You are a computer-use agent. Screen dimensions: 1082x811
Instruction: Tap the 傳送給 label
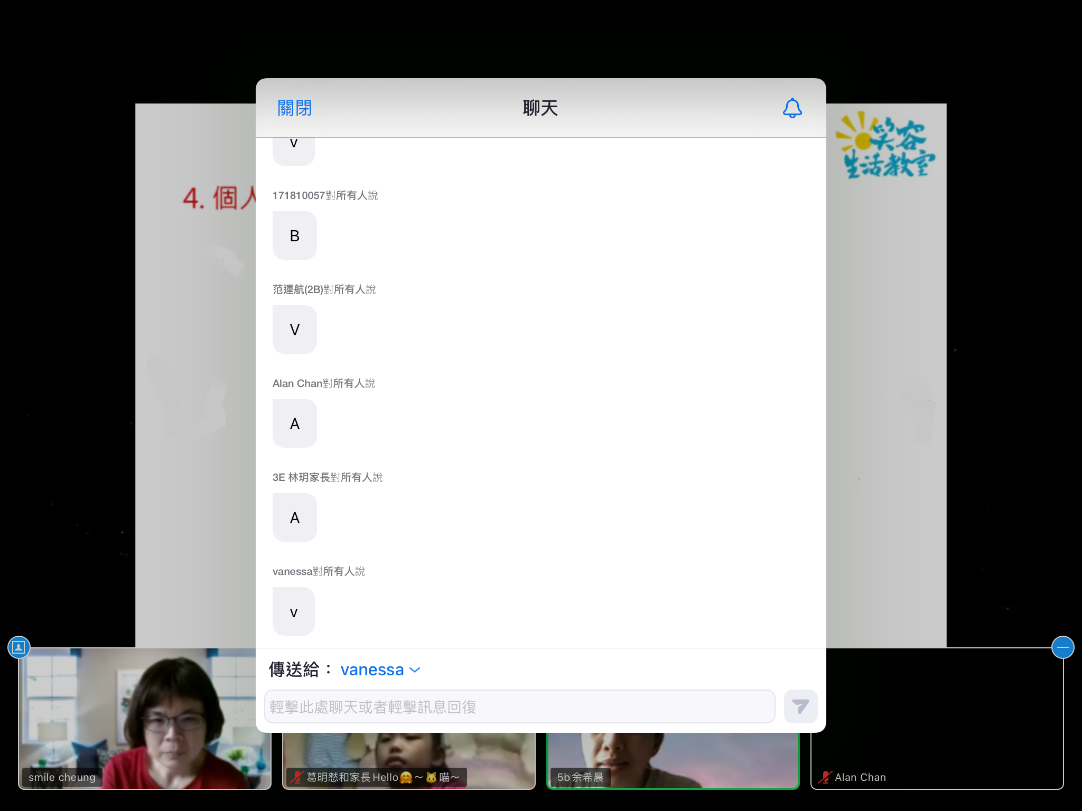tap(300, 669)
